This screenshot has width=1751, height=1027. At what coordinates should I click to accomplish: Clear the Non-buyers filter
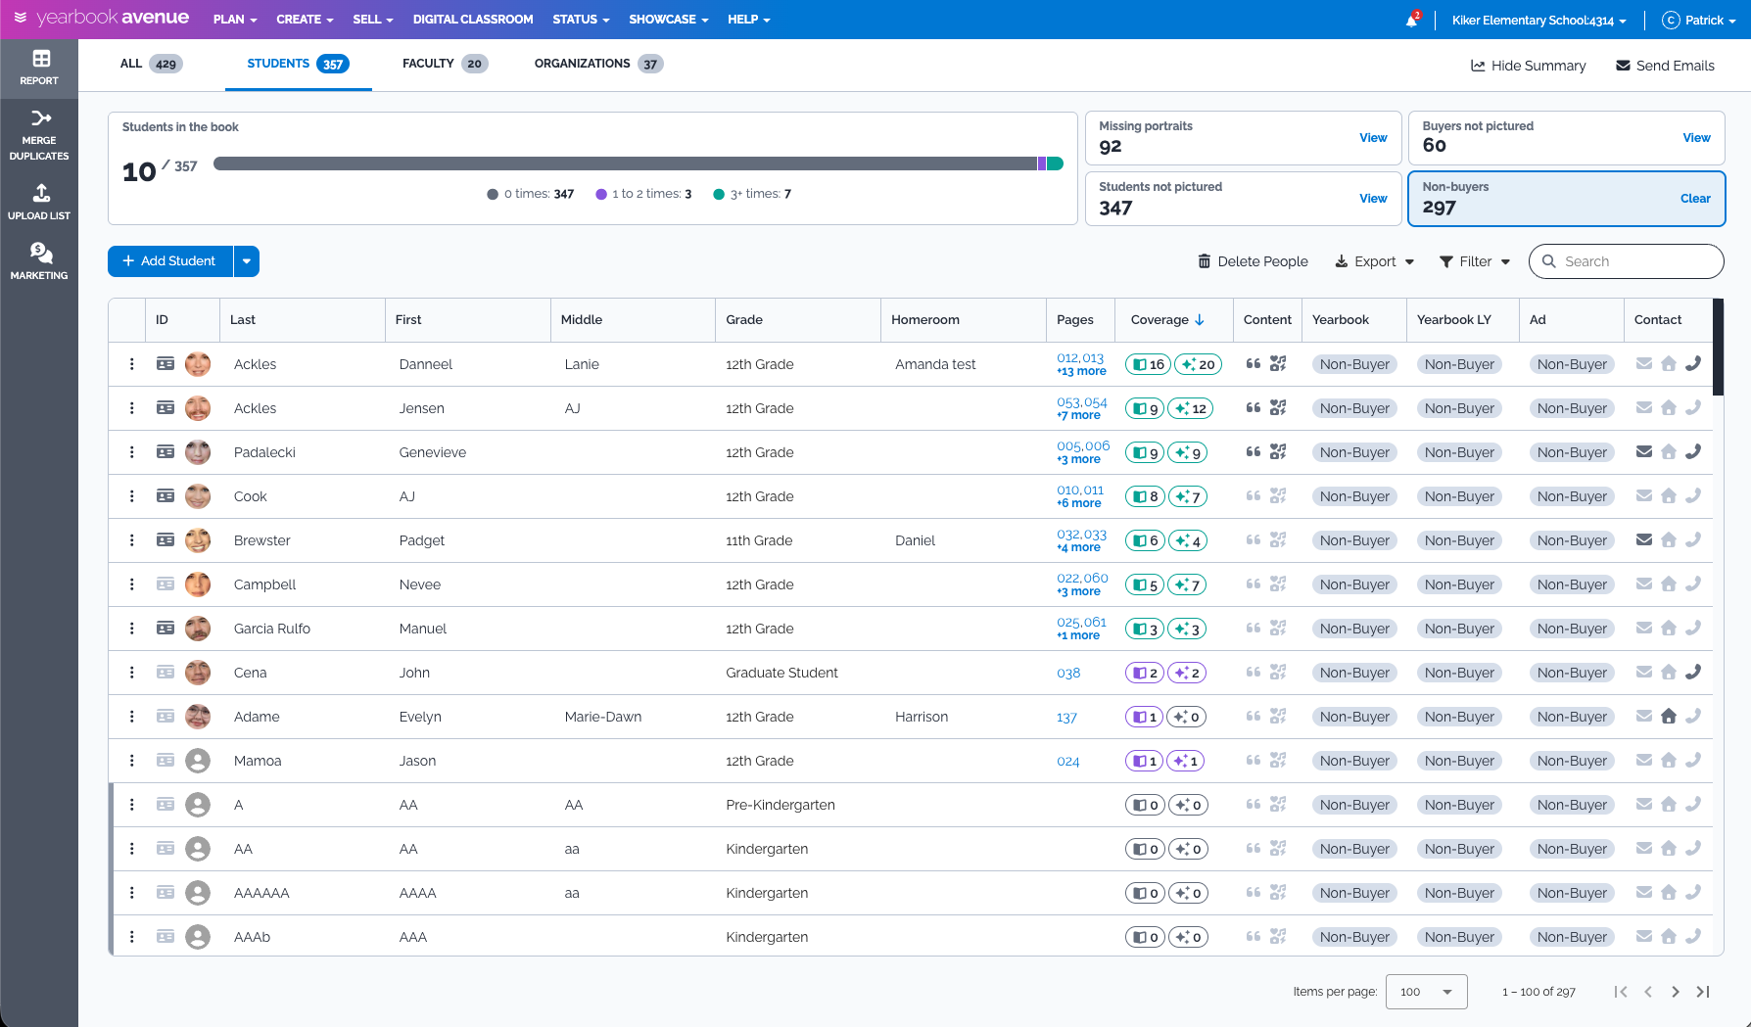click(x=1695, y=199)
